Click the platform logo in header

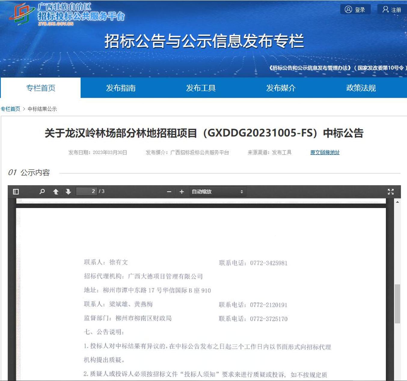[x=21, y=14]
